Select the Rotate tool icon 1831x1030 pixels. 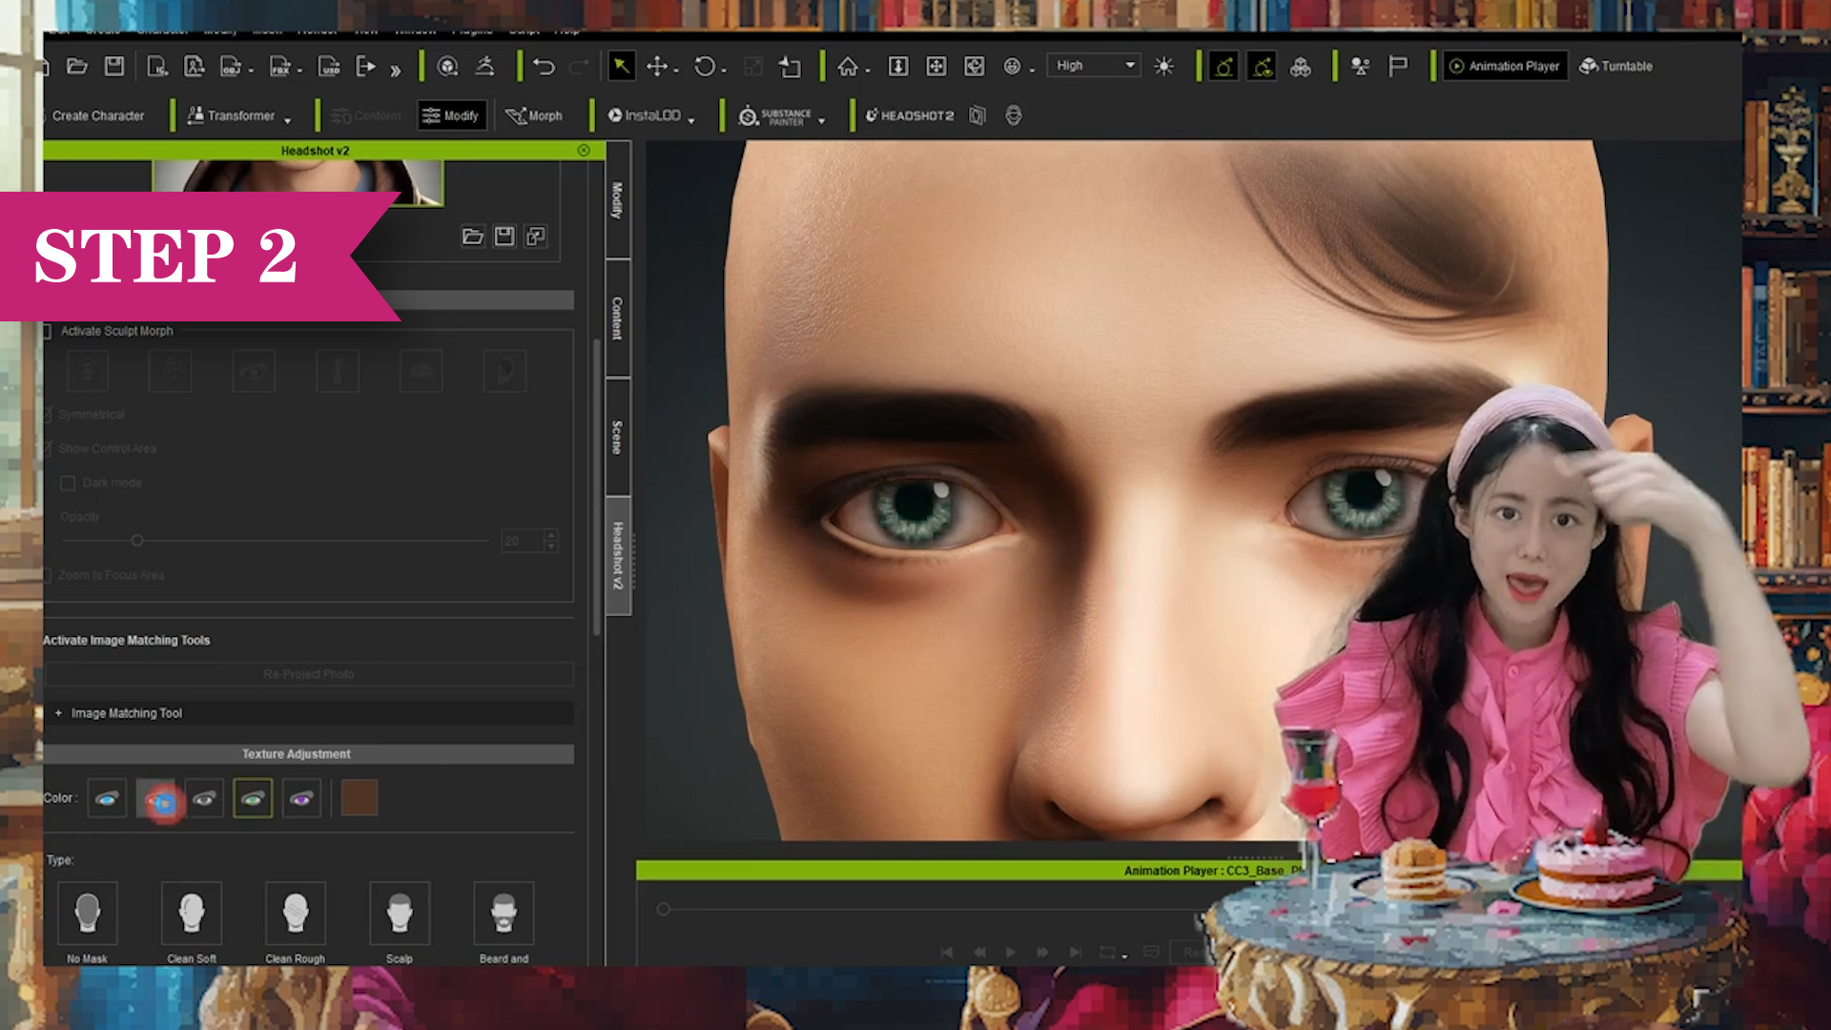pyautogui.click(x=704, y=67)
